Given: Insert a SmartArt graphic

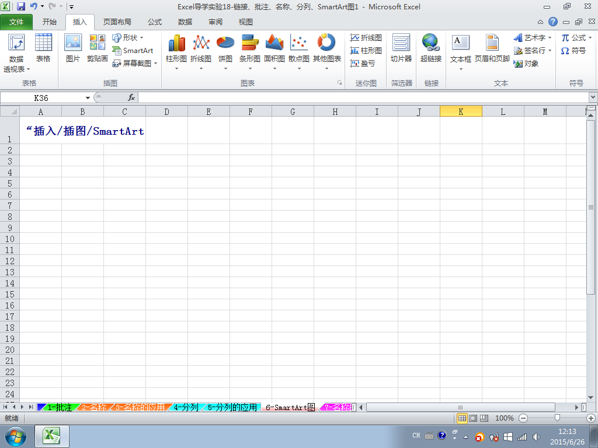Looking at the screenshot, I should pos(133,50).
